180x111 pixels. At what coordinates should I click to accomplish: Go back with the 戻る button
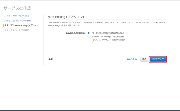pos(144,59)
